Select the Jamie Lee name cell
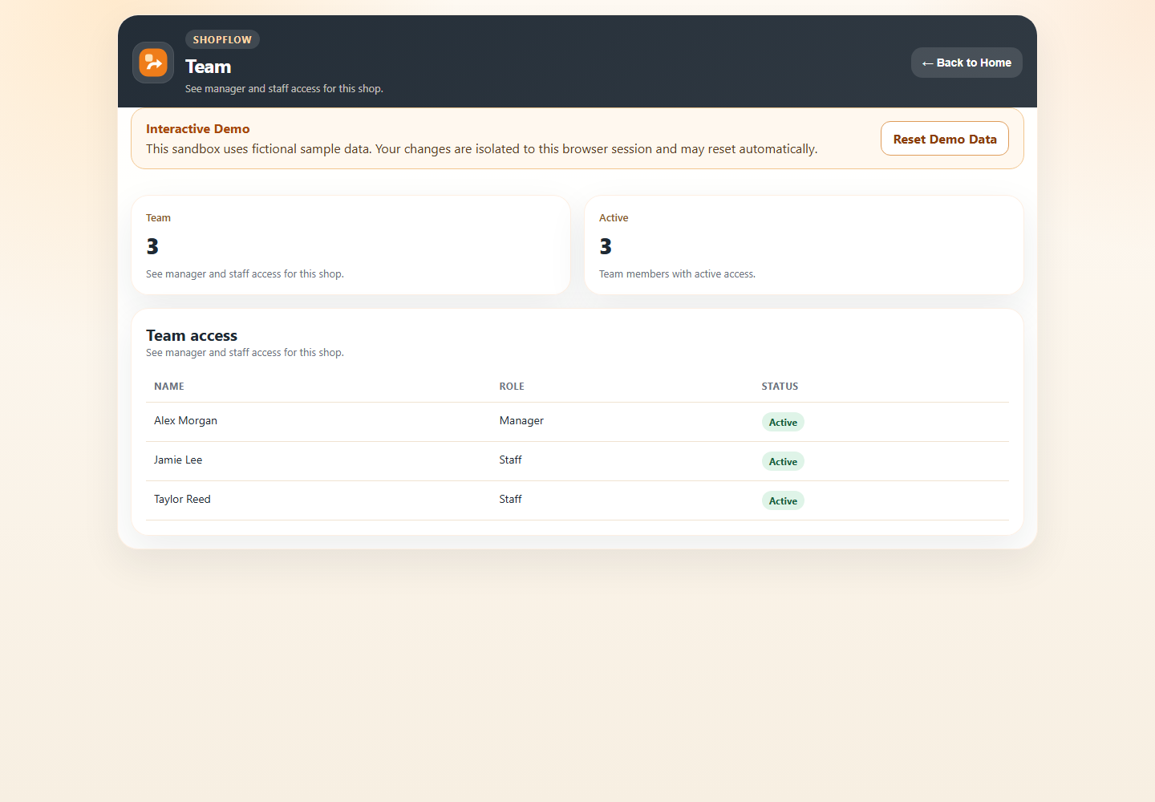This screenshot has height=802, width=1155. tap(178, 460)
